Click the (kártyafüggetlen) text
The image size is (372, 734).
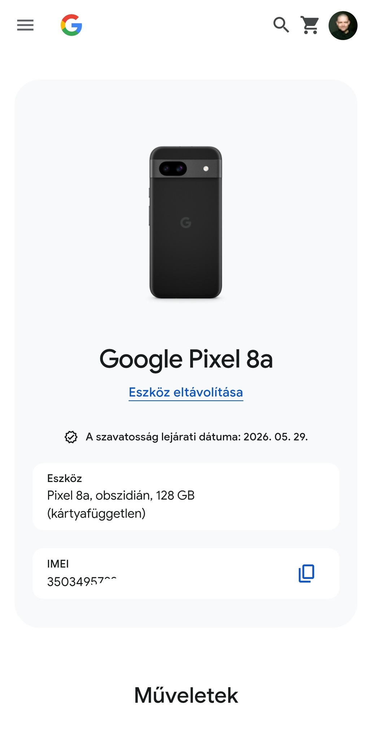(96, 513)
